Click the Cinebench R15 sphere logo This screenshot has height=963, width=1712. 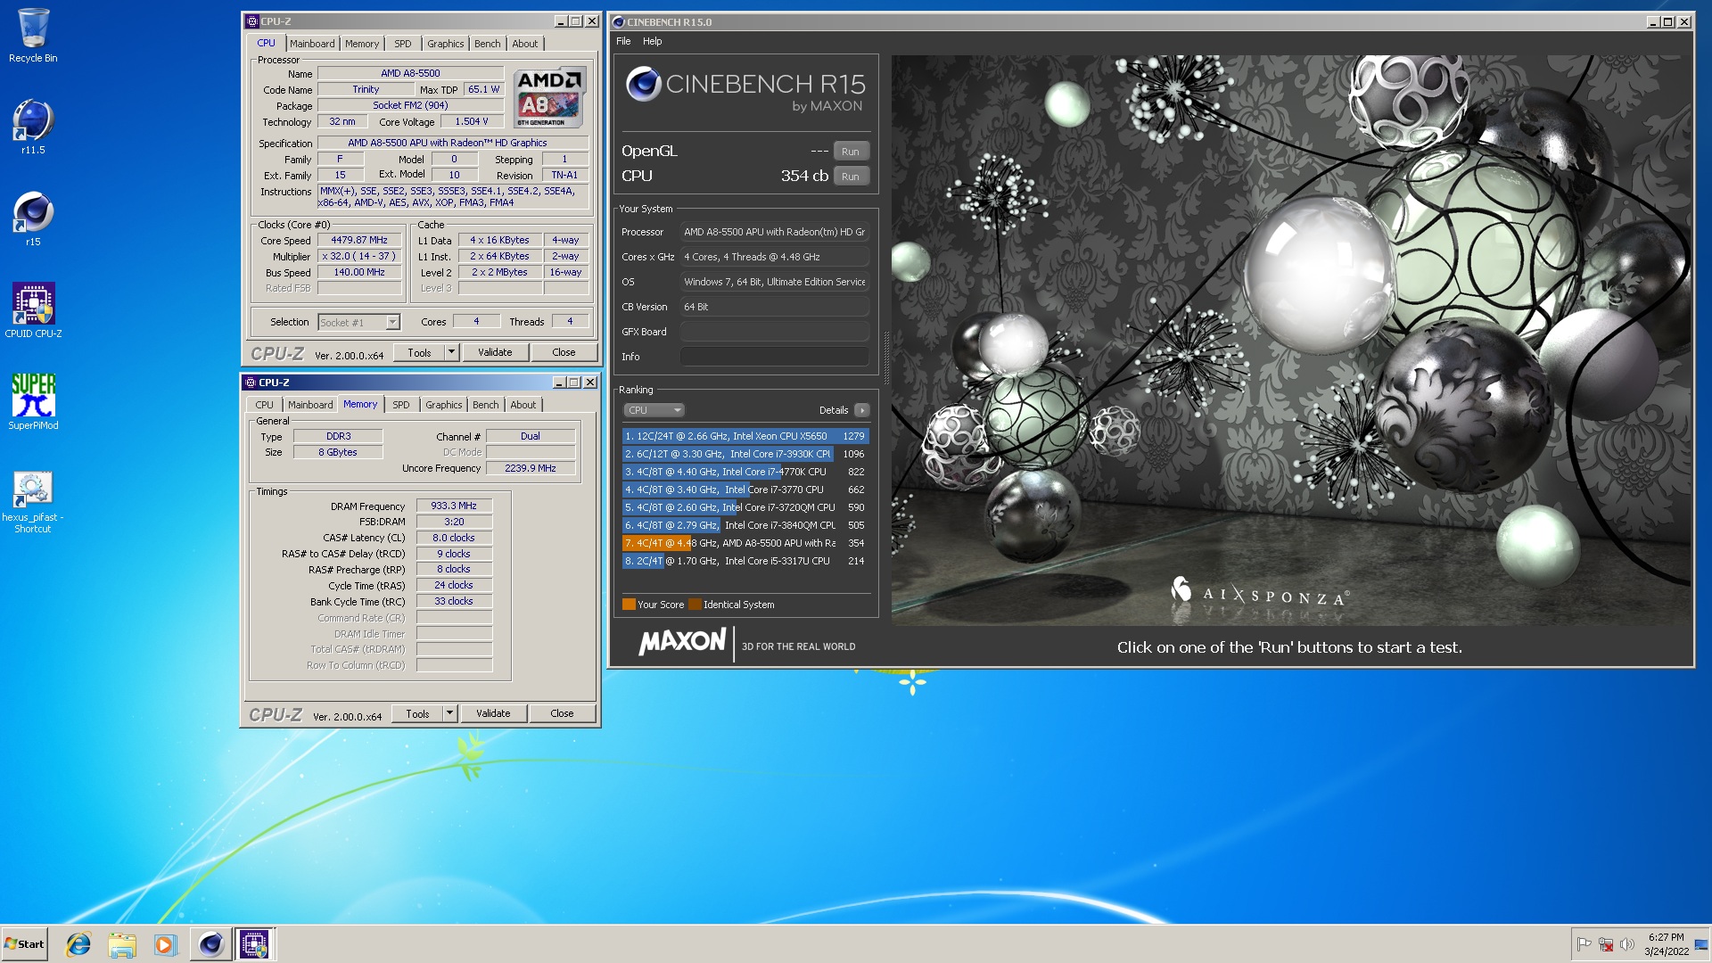643,85
